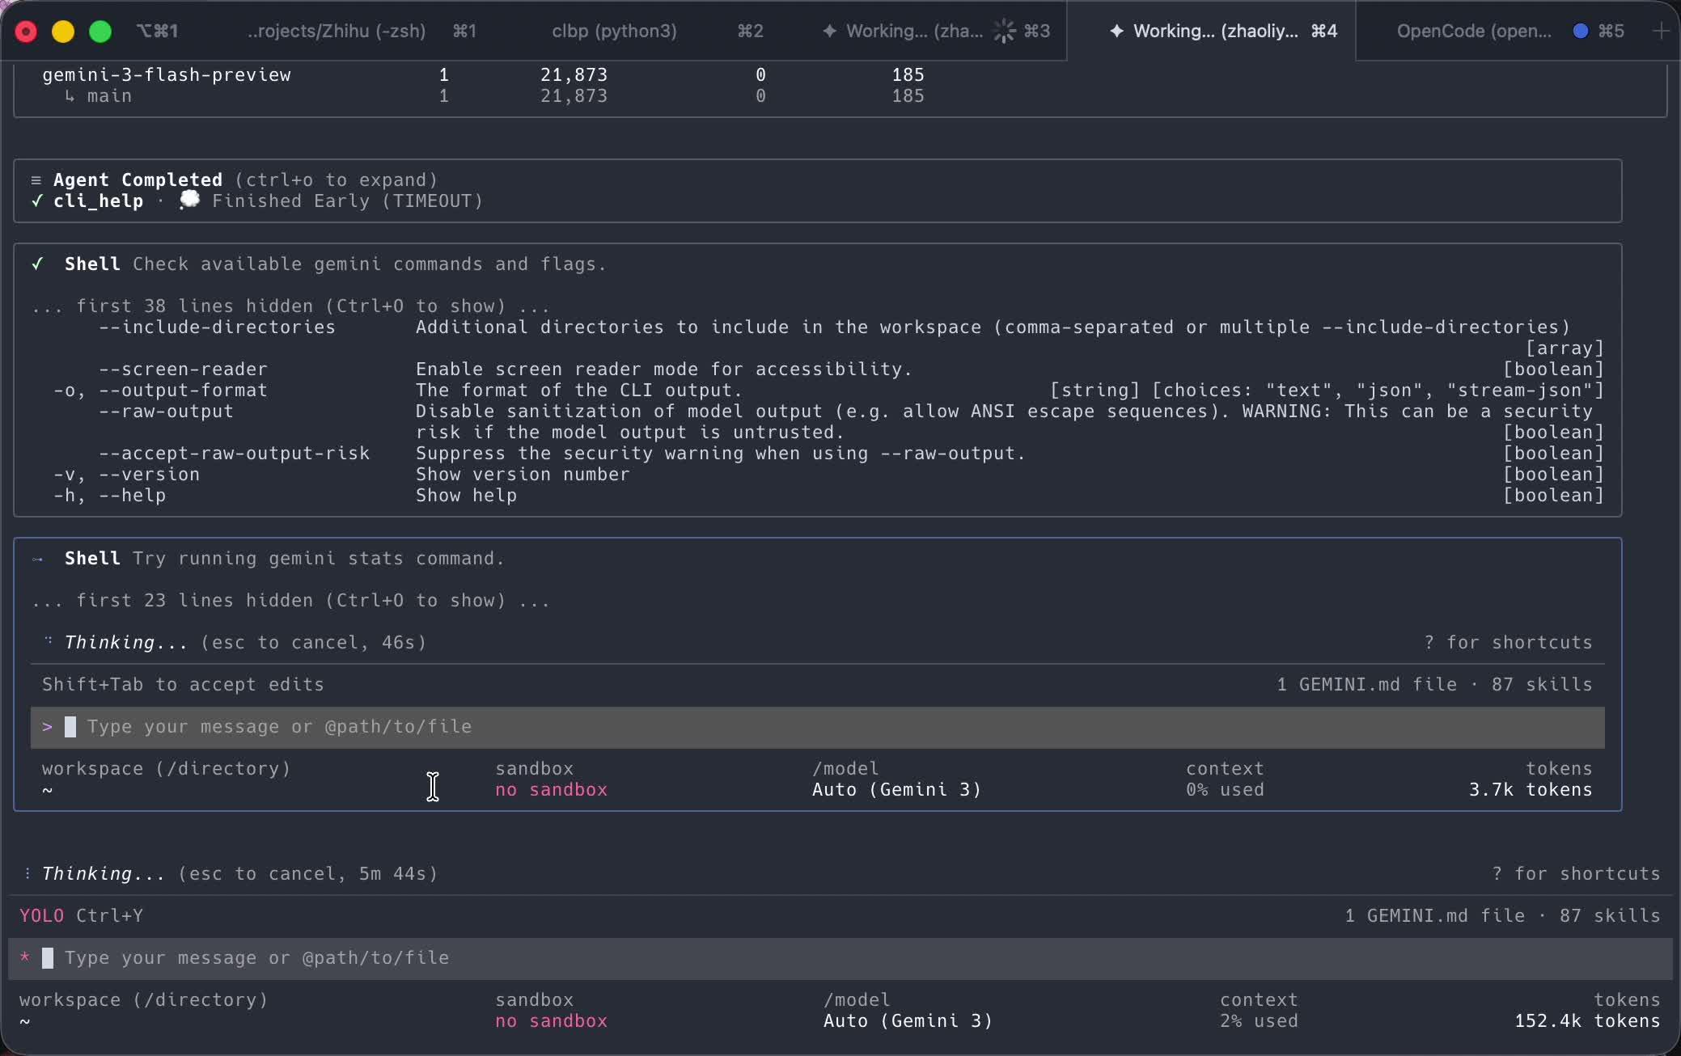Screen dimensions: 1681x1056
Task: Click the sparkle icon on ⌘3 tab
Action: [829, 31]
